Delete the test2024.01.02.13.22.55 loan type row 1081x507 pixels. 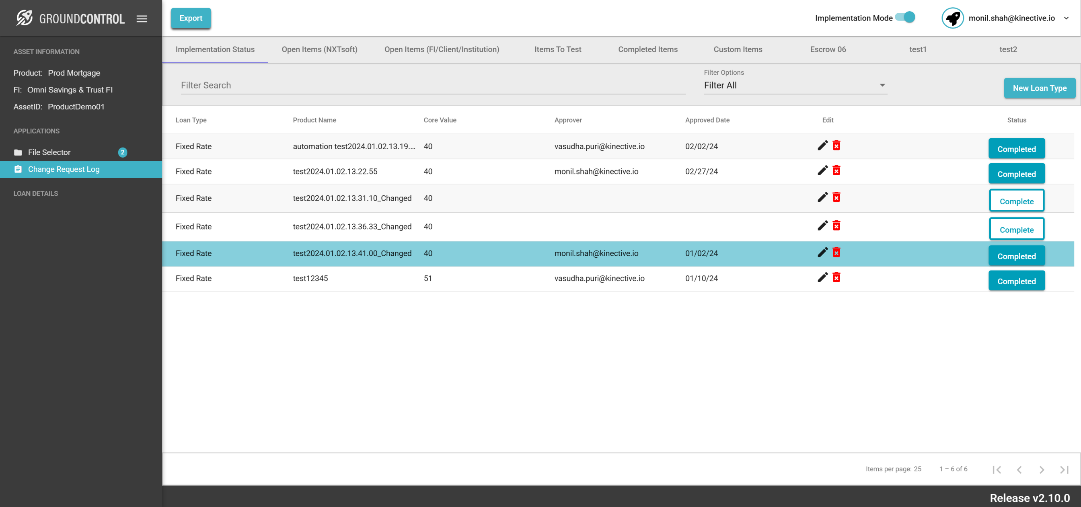point(836,171)
